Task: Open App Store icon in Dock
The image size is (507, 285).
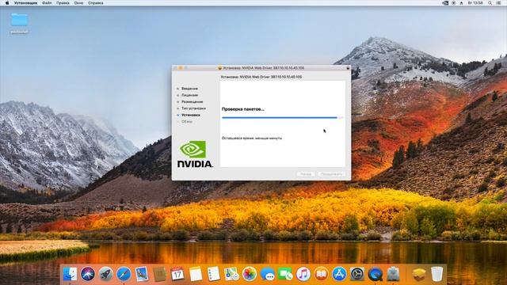Action: [x=339, y=274]
